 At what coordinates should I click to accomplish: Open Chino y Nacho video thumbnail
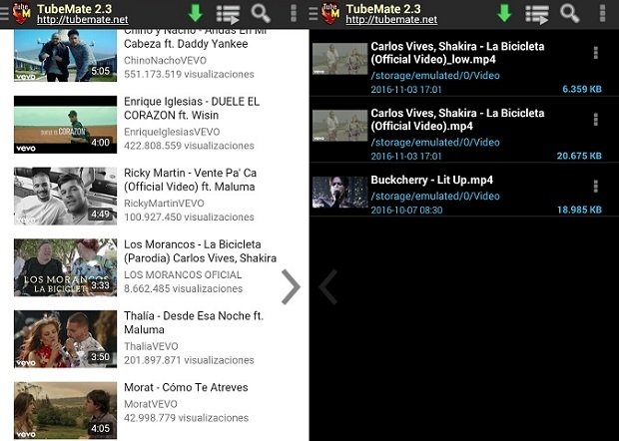[66, 55]
